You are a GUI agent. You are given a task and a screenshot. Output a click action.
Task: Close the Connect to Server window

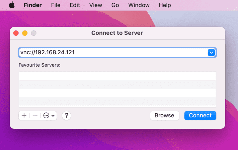16,33
